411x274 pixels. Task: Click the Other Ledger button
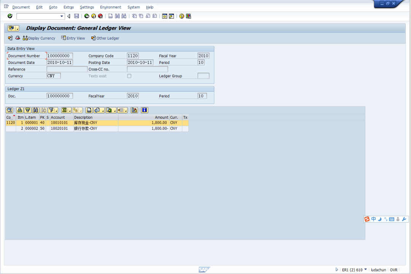pos(105,38)
